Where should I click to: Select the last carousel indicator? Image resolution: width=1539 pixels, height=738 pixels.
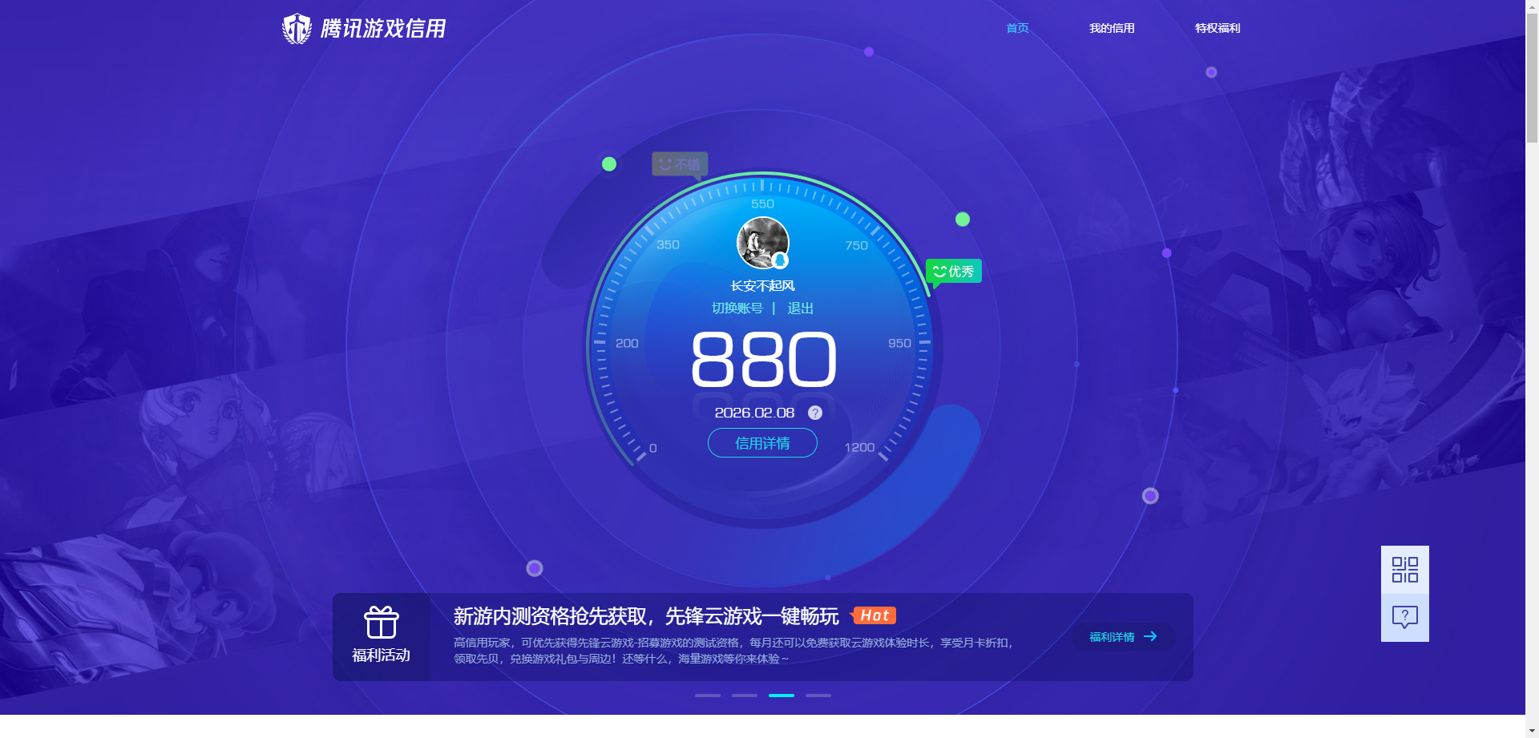tap(818, 696)
